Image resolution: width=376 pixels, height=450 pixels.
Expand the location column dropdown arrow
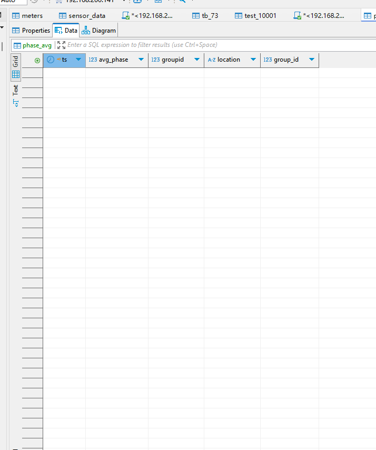[x=253, y=60]
